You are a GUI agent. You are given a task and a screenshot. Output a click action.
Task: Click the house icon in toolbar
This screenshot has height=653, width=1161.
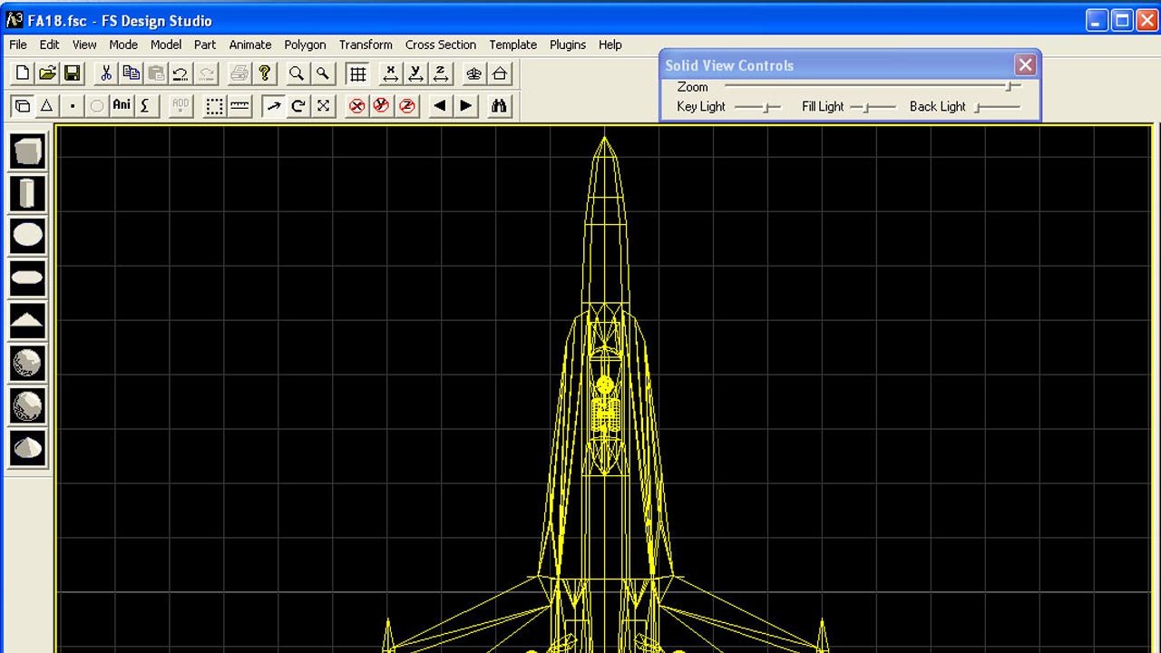500,73
